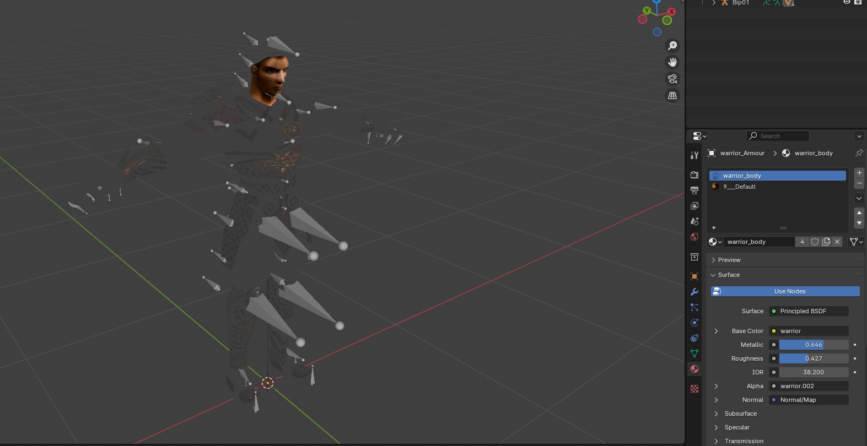Expand the Bip01 tree row in outliner
Viewport: 867px width, 446px height.
[714, 3]
